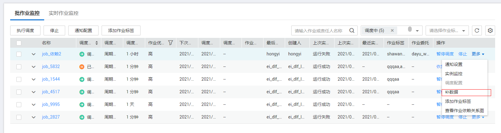Viewport: 501px width, 133px height.
Task: Toggle the select-all header checkbox
Action: (19, 43)
